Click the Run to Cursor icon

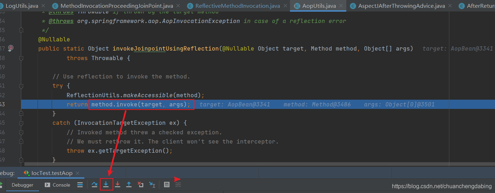[152, 185]
